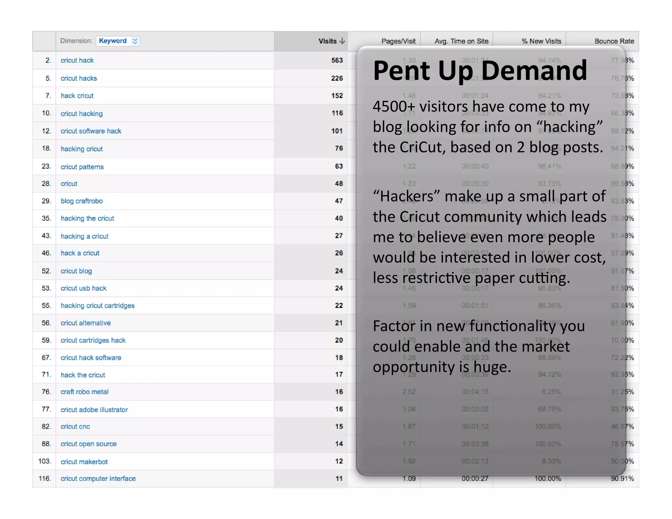Open the 'hack a cricut' keyword link
The width and height of the screenshot is (672, 519).
coord(80,253)
